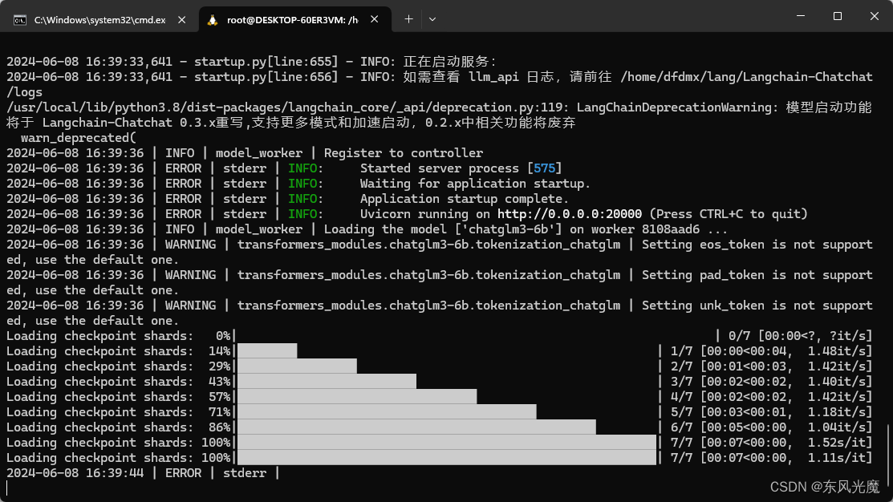This screenshot has width=893, height=502.
Task: Click the 57% checkpoint progress bar
Action: click(357, 397)
